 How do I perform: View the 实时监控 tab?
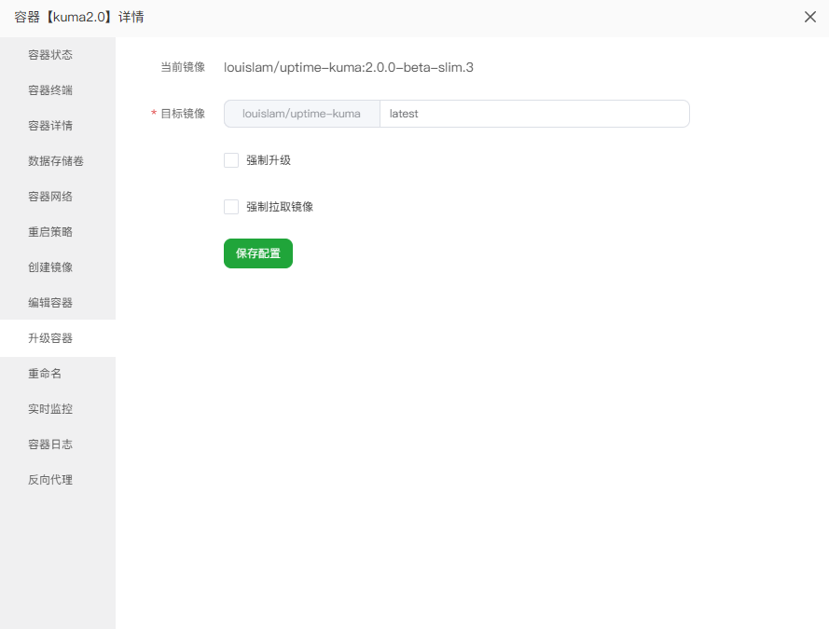click(x=50, y=409)
